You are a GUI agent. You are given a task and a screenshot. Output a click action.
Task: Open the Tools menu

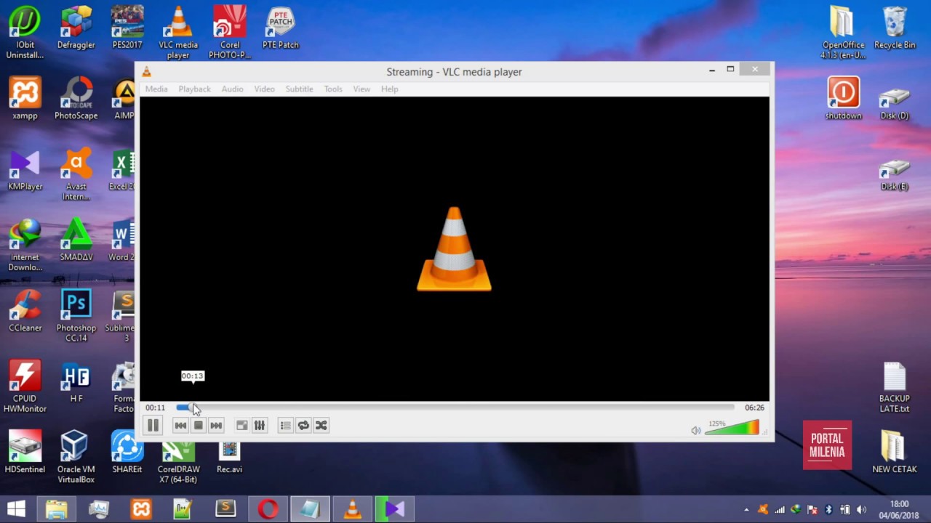tap(333, 89)
